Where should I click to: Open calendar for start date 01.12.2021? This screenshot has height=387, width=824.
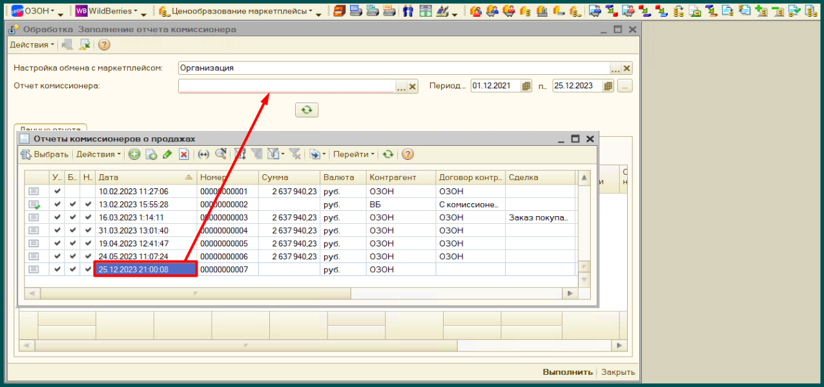click(x=526, y=86)
